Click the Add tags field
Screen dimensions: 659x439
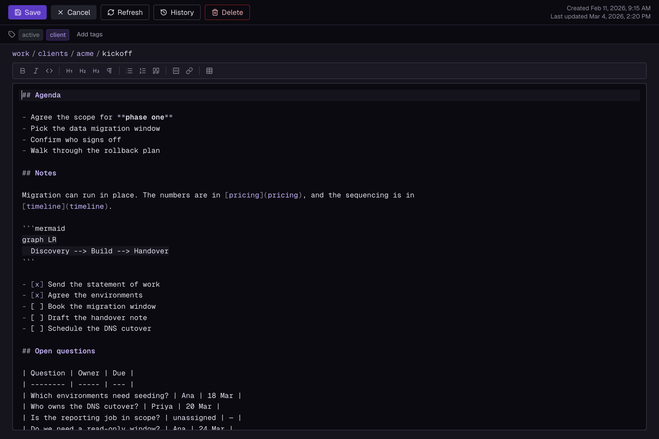(90, 34)
